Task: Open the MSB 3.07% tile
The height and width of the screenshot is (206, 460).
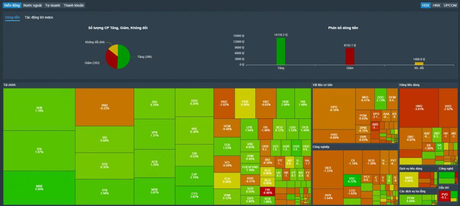Action: pos(155,191)
